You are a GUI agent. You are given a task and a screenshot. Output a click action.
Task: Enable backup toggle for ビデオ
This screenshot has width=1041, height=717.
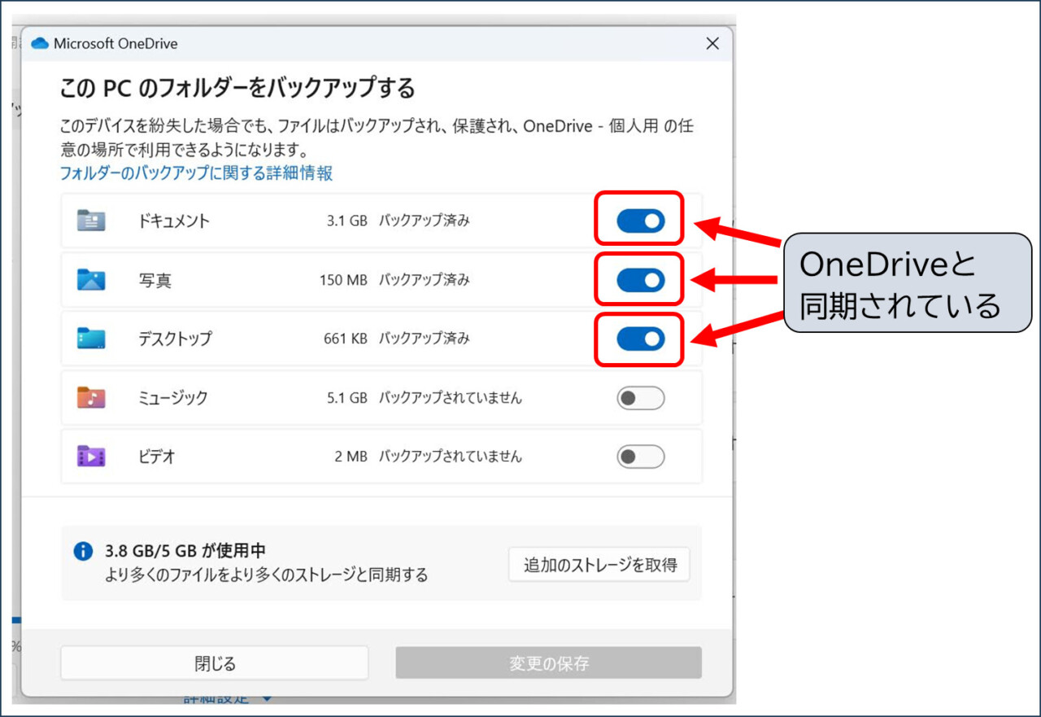tap(640, 457)
